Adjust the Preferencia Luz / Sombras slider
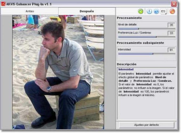This screenshot has height=133, width=181. [147, 37]
